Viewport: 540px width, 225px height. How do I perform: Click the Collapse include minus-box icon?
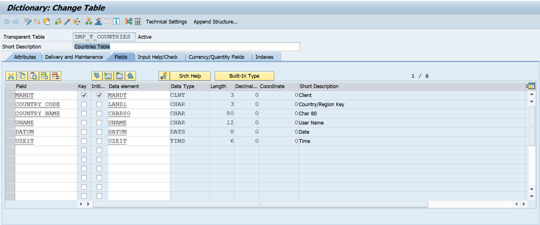click(119, 76)
